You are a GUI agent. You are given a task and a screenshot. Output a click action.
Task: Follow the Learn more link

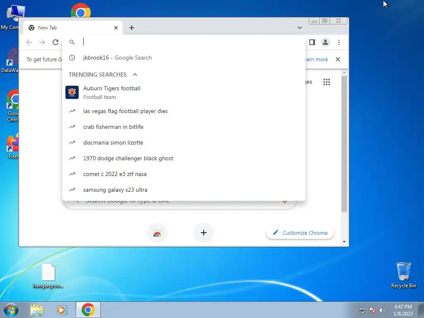pyautogui.click(x=316, y=60)
